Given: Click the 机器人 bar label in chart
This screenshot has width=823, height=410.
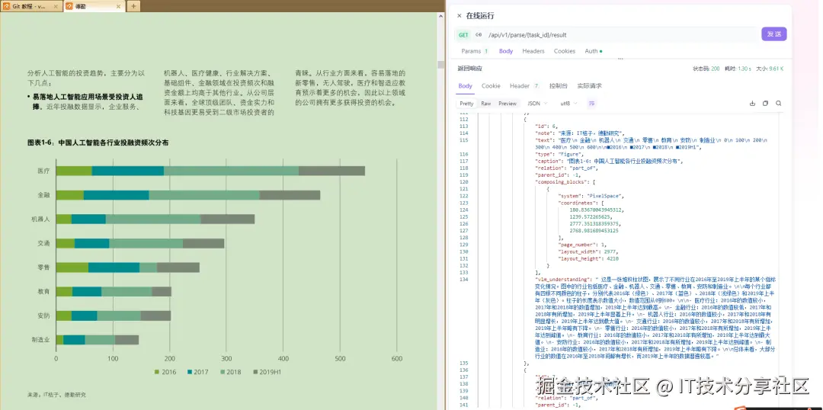Looking at the screenshot, I should tap(41, 219).
